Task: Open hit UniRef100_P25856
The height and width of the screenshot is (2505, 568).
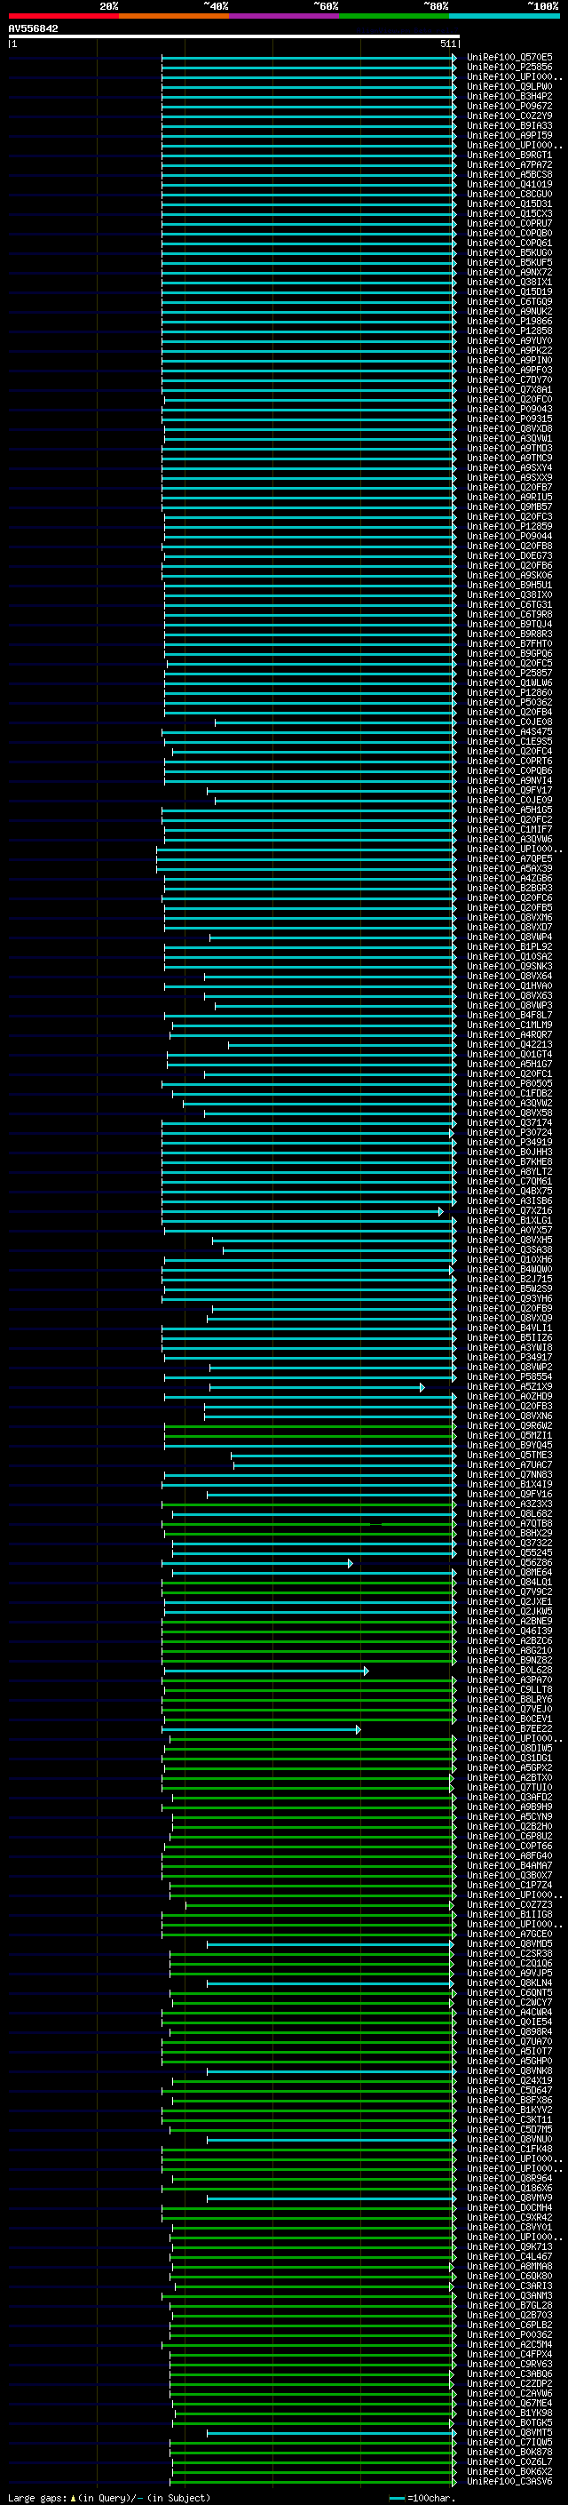Action: tap(509, 68)
